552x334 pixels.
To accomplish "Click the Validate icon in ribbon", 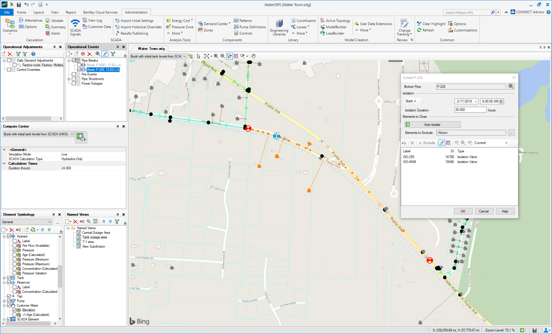I will [48, 21].
